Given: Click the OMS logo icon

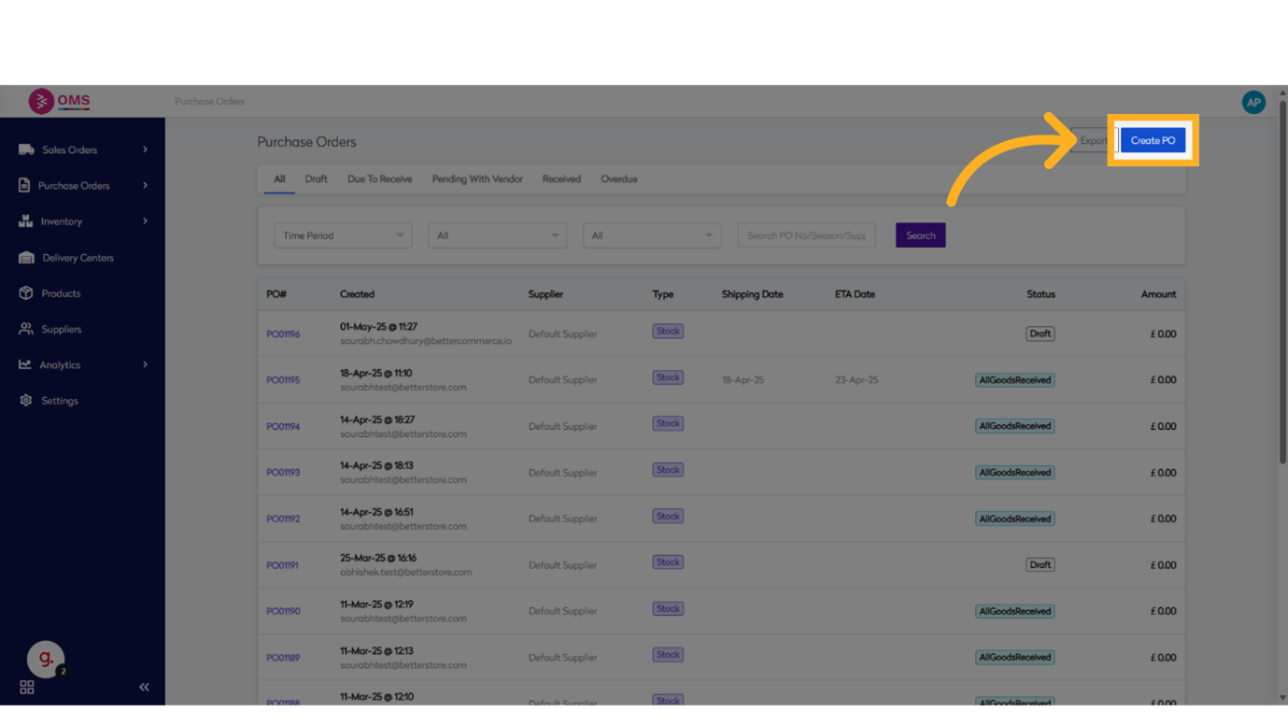Looking at the screenshot, I should point(41,101).
